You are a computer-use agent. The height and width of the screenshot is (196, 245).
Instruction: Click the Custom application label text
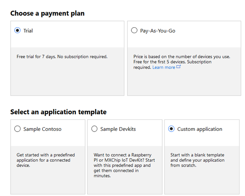(199, 129)
